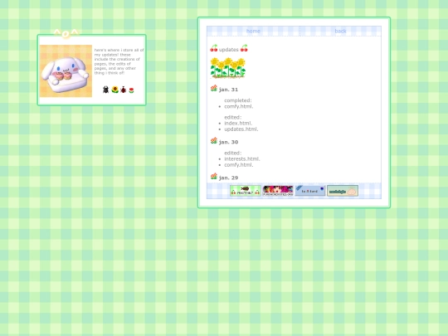Select the jan. 29 date heading
This screenshot has height=336, width=448.
click(x=228, y=178)
